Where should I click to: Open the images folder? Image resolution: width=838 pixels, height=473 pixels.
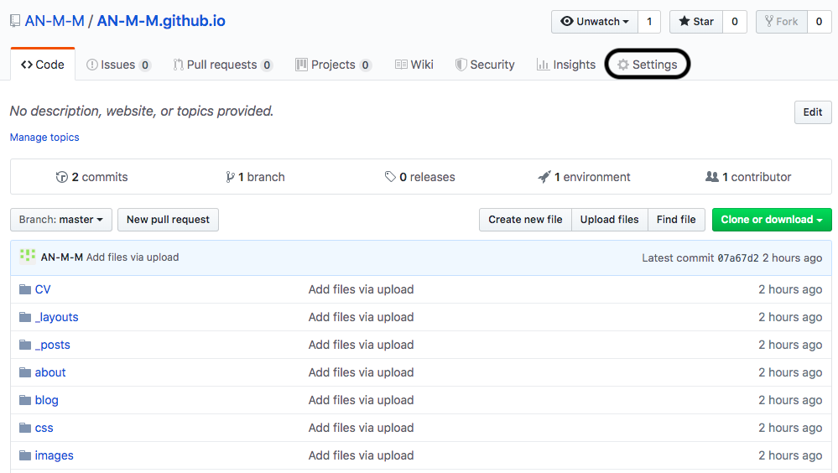pyautogui.click(x=54, y=456)
